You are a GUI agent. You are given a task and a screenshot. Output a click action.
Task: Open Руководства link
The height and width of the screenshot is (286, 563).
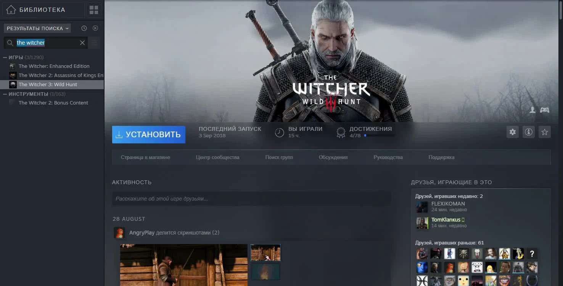click(388, 157)
